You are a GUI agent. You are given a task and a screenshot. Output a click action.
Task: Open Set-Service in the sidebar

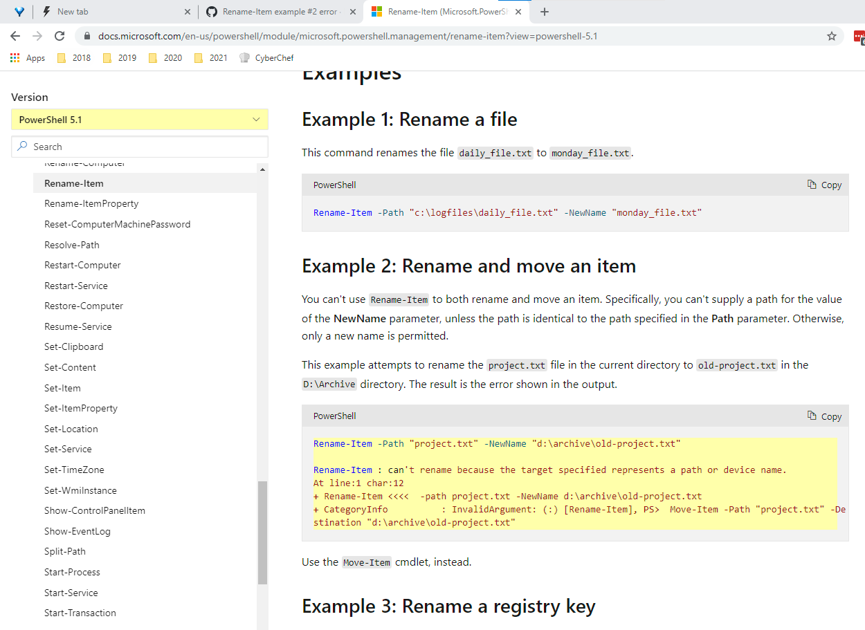click(68, 449)
